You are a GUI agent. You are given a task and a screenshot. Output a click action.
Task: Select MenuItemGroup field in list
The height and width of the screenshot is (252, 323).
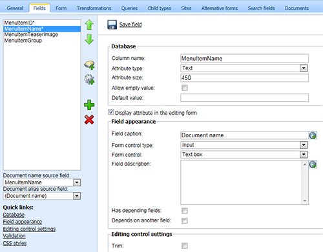coord(42,41)
